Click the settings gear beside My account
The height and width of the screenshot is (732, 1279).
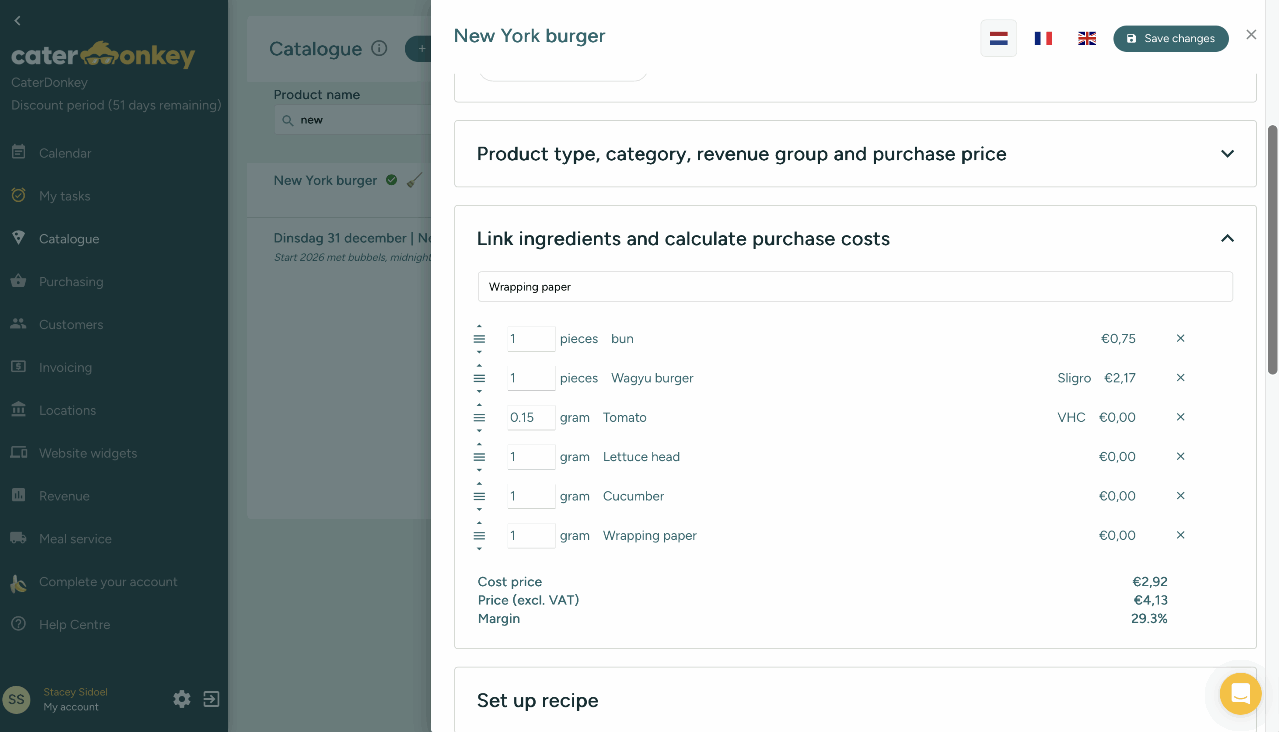click(182, 699)
